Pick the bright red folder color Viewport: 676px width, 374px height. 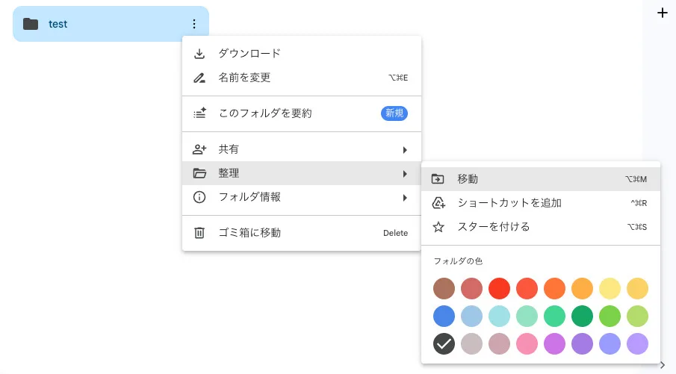(x=499, y=288)
